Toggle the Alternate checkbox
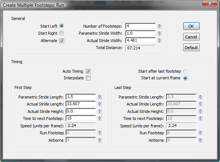 (62, 41)
